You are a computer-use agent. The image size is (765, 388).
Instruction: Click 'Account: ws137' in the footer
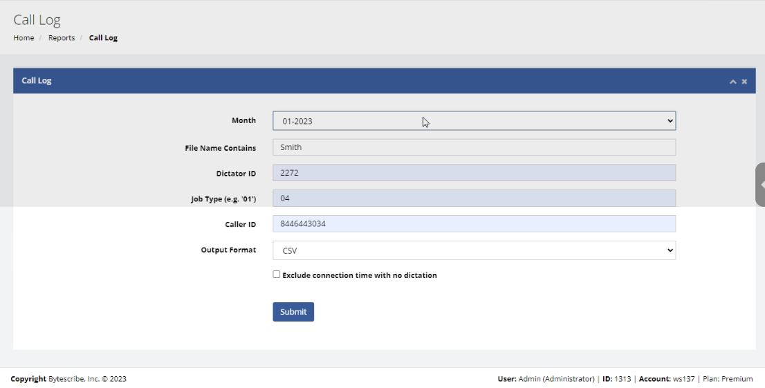[667, 379]
